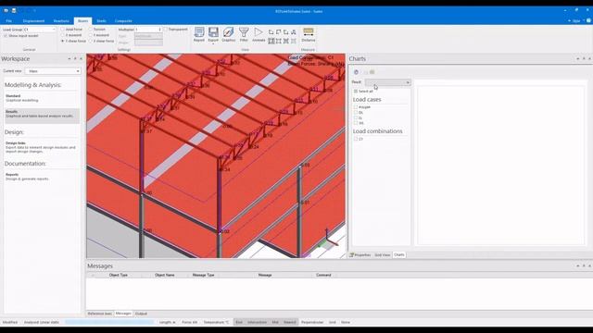Toggle the End snap button in the status bar

click(x=239, y=323)
